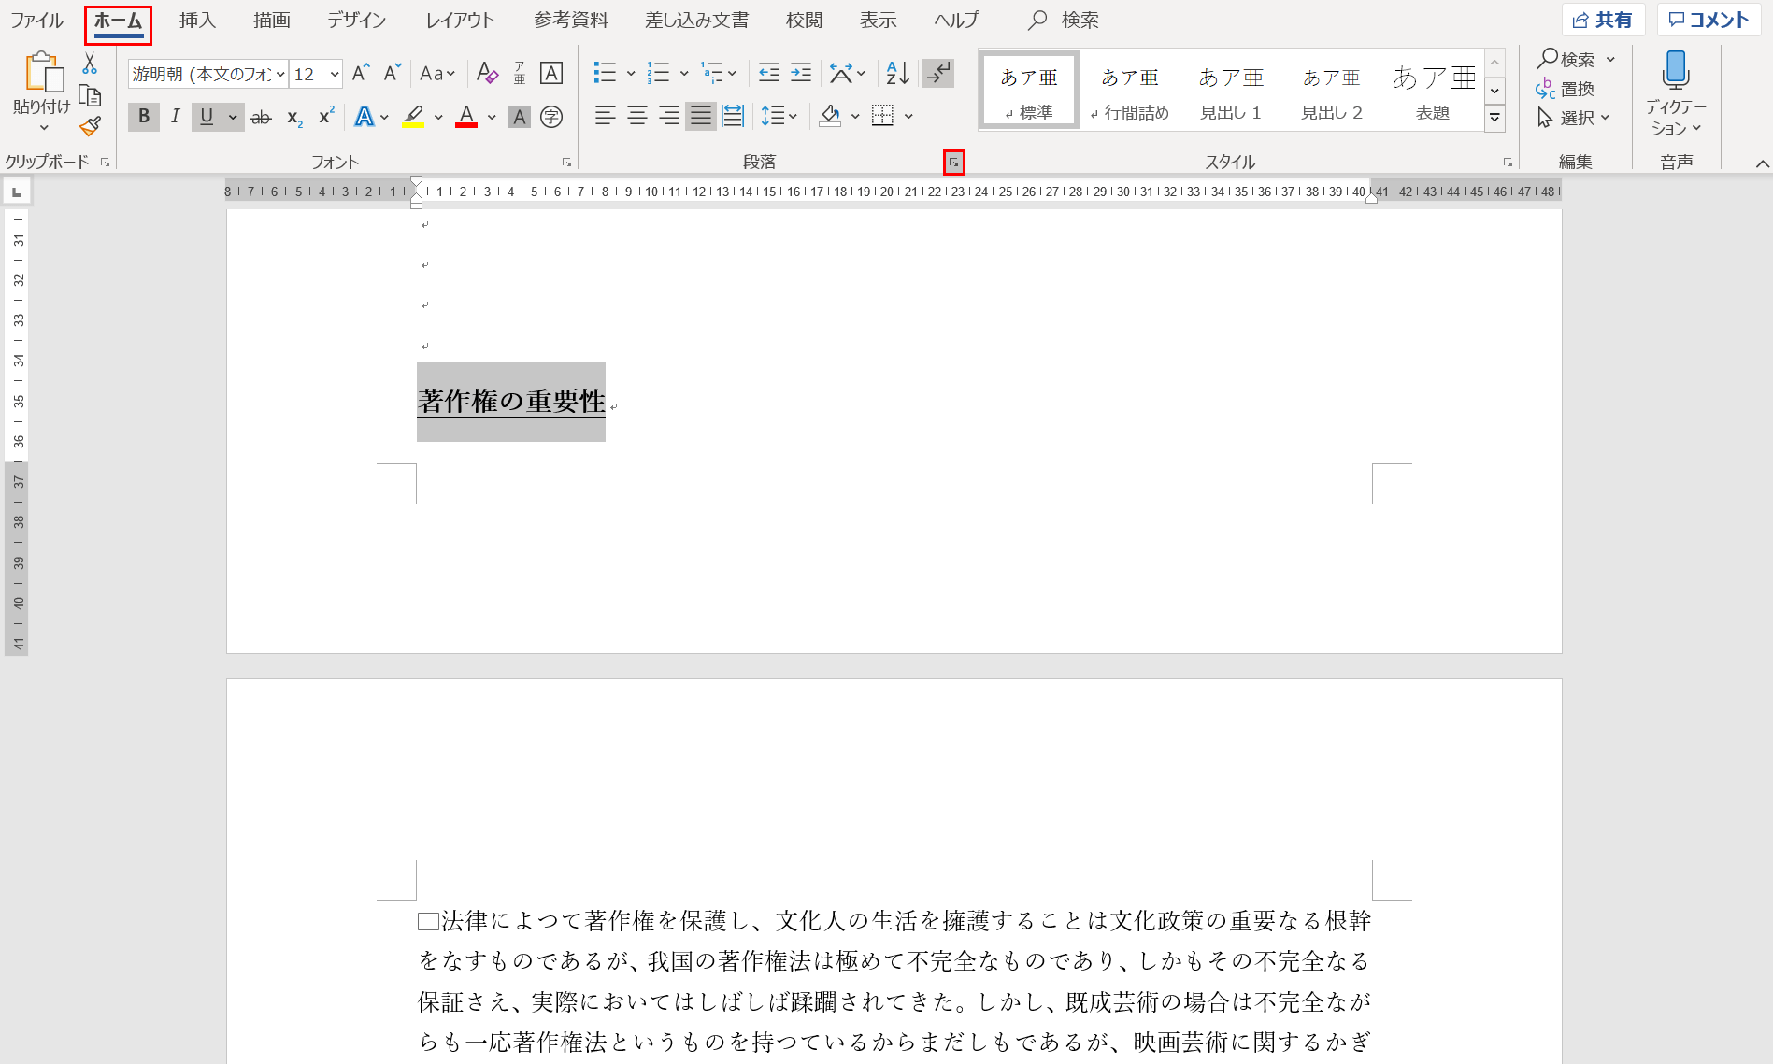Switch to the 挿入 tab
The width and height of the screenshot is (1773, 1064).
(x=197, y=21)
